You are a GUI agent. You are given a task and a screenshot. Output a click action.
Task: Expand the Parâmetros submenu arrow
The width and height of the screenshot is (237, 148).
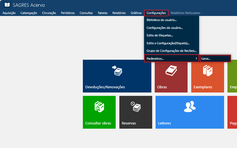pyautogui.click(x=196, y=58)
